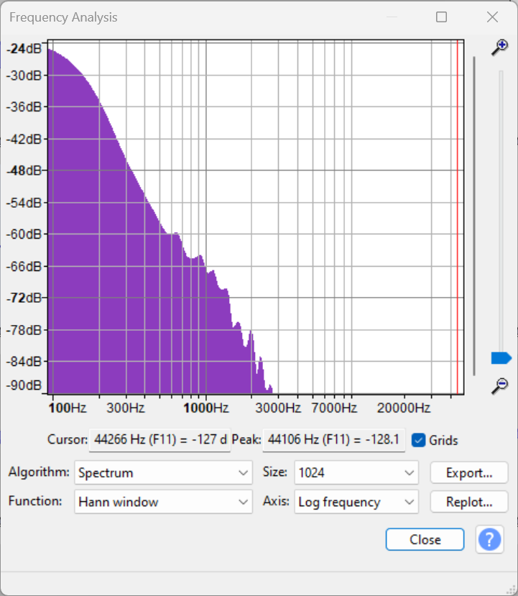Click the 3000Hz axis label
The height and width of the screenshot is (596, 518).
278,408
